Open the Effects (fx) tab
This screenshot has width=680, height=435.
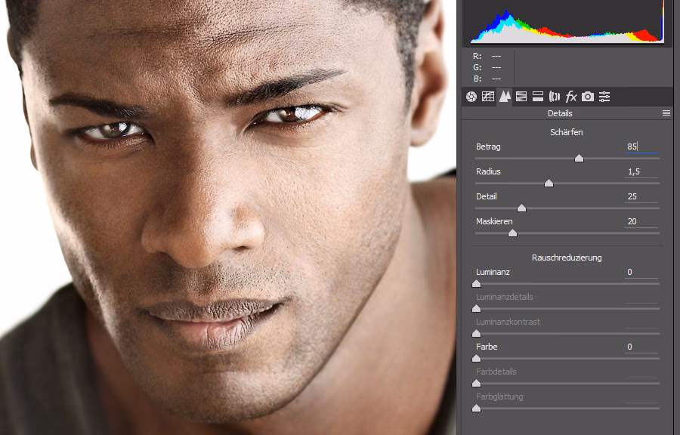[x=571, y=97]
